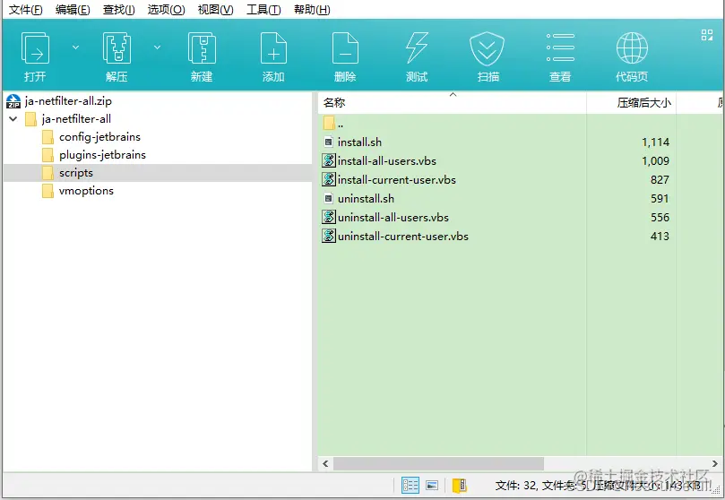The width and height of the screenshot is (725, 500).
Task: Click the toolbar layout grid icon at top right
Action: pos(706,35)
